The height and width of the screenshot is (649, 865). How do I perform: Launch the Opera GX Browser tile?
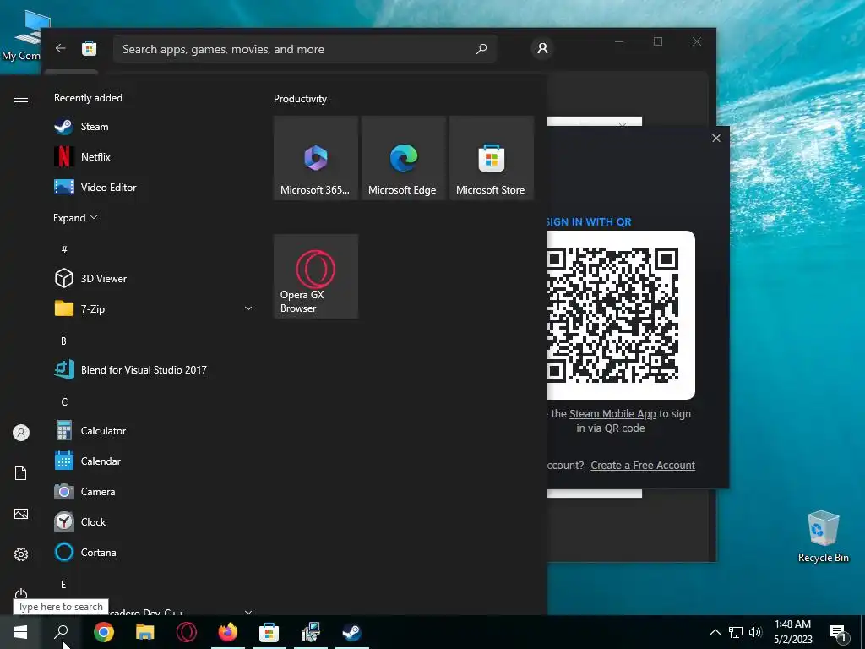[316, 276]
